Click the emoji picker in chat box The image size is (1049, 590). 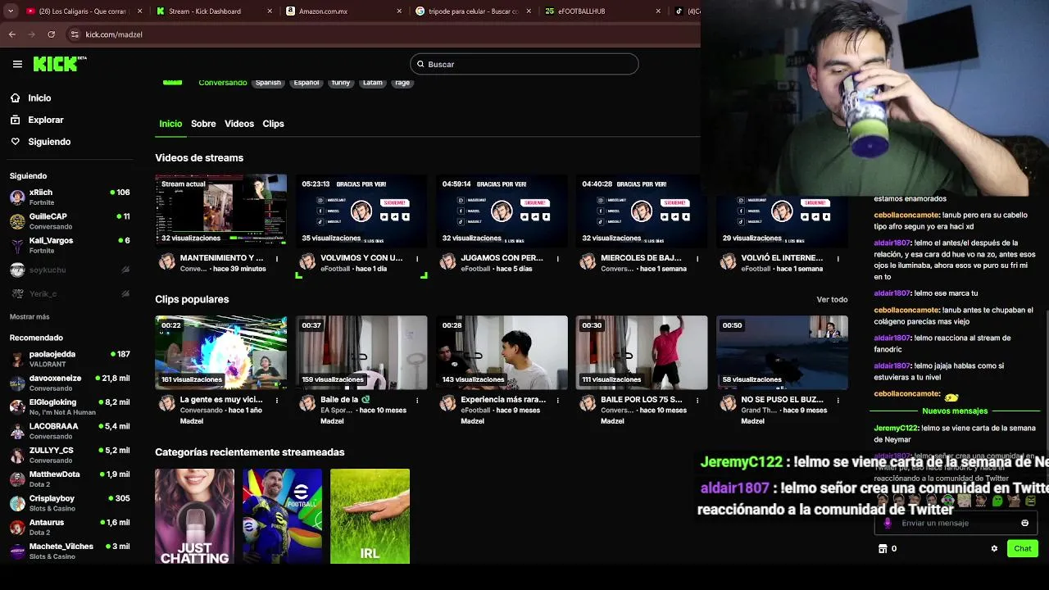[x=1024, y=523]
